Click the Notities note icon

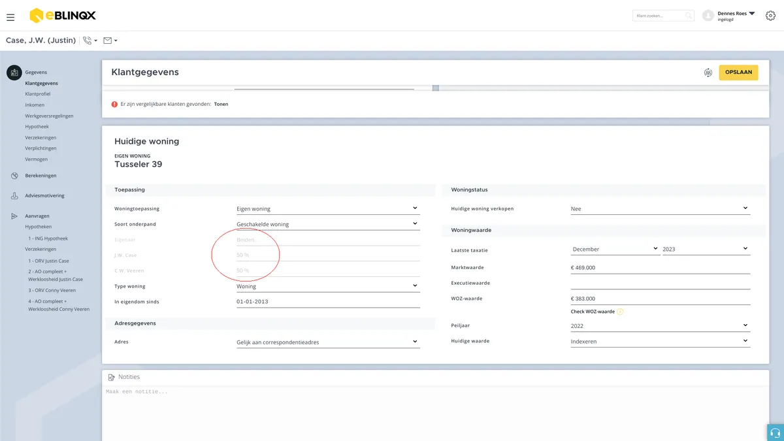111,377
